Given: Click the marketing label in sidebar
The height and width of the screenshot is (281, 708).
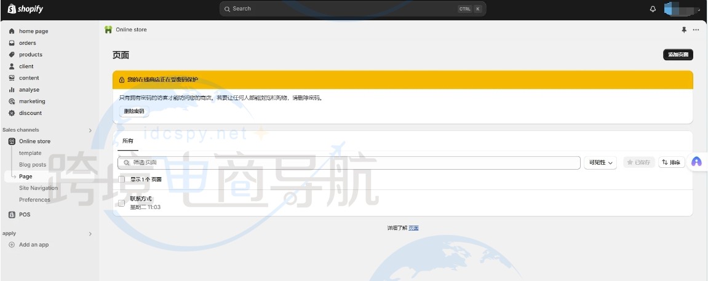Looking at the screenshot, I should click(x=32, y=101).
